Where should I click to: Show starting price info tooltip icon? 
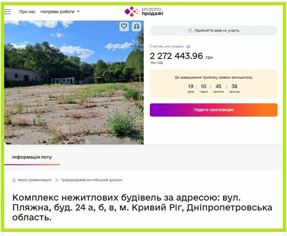(x=188, y=47)
